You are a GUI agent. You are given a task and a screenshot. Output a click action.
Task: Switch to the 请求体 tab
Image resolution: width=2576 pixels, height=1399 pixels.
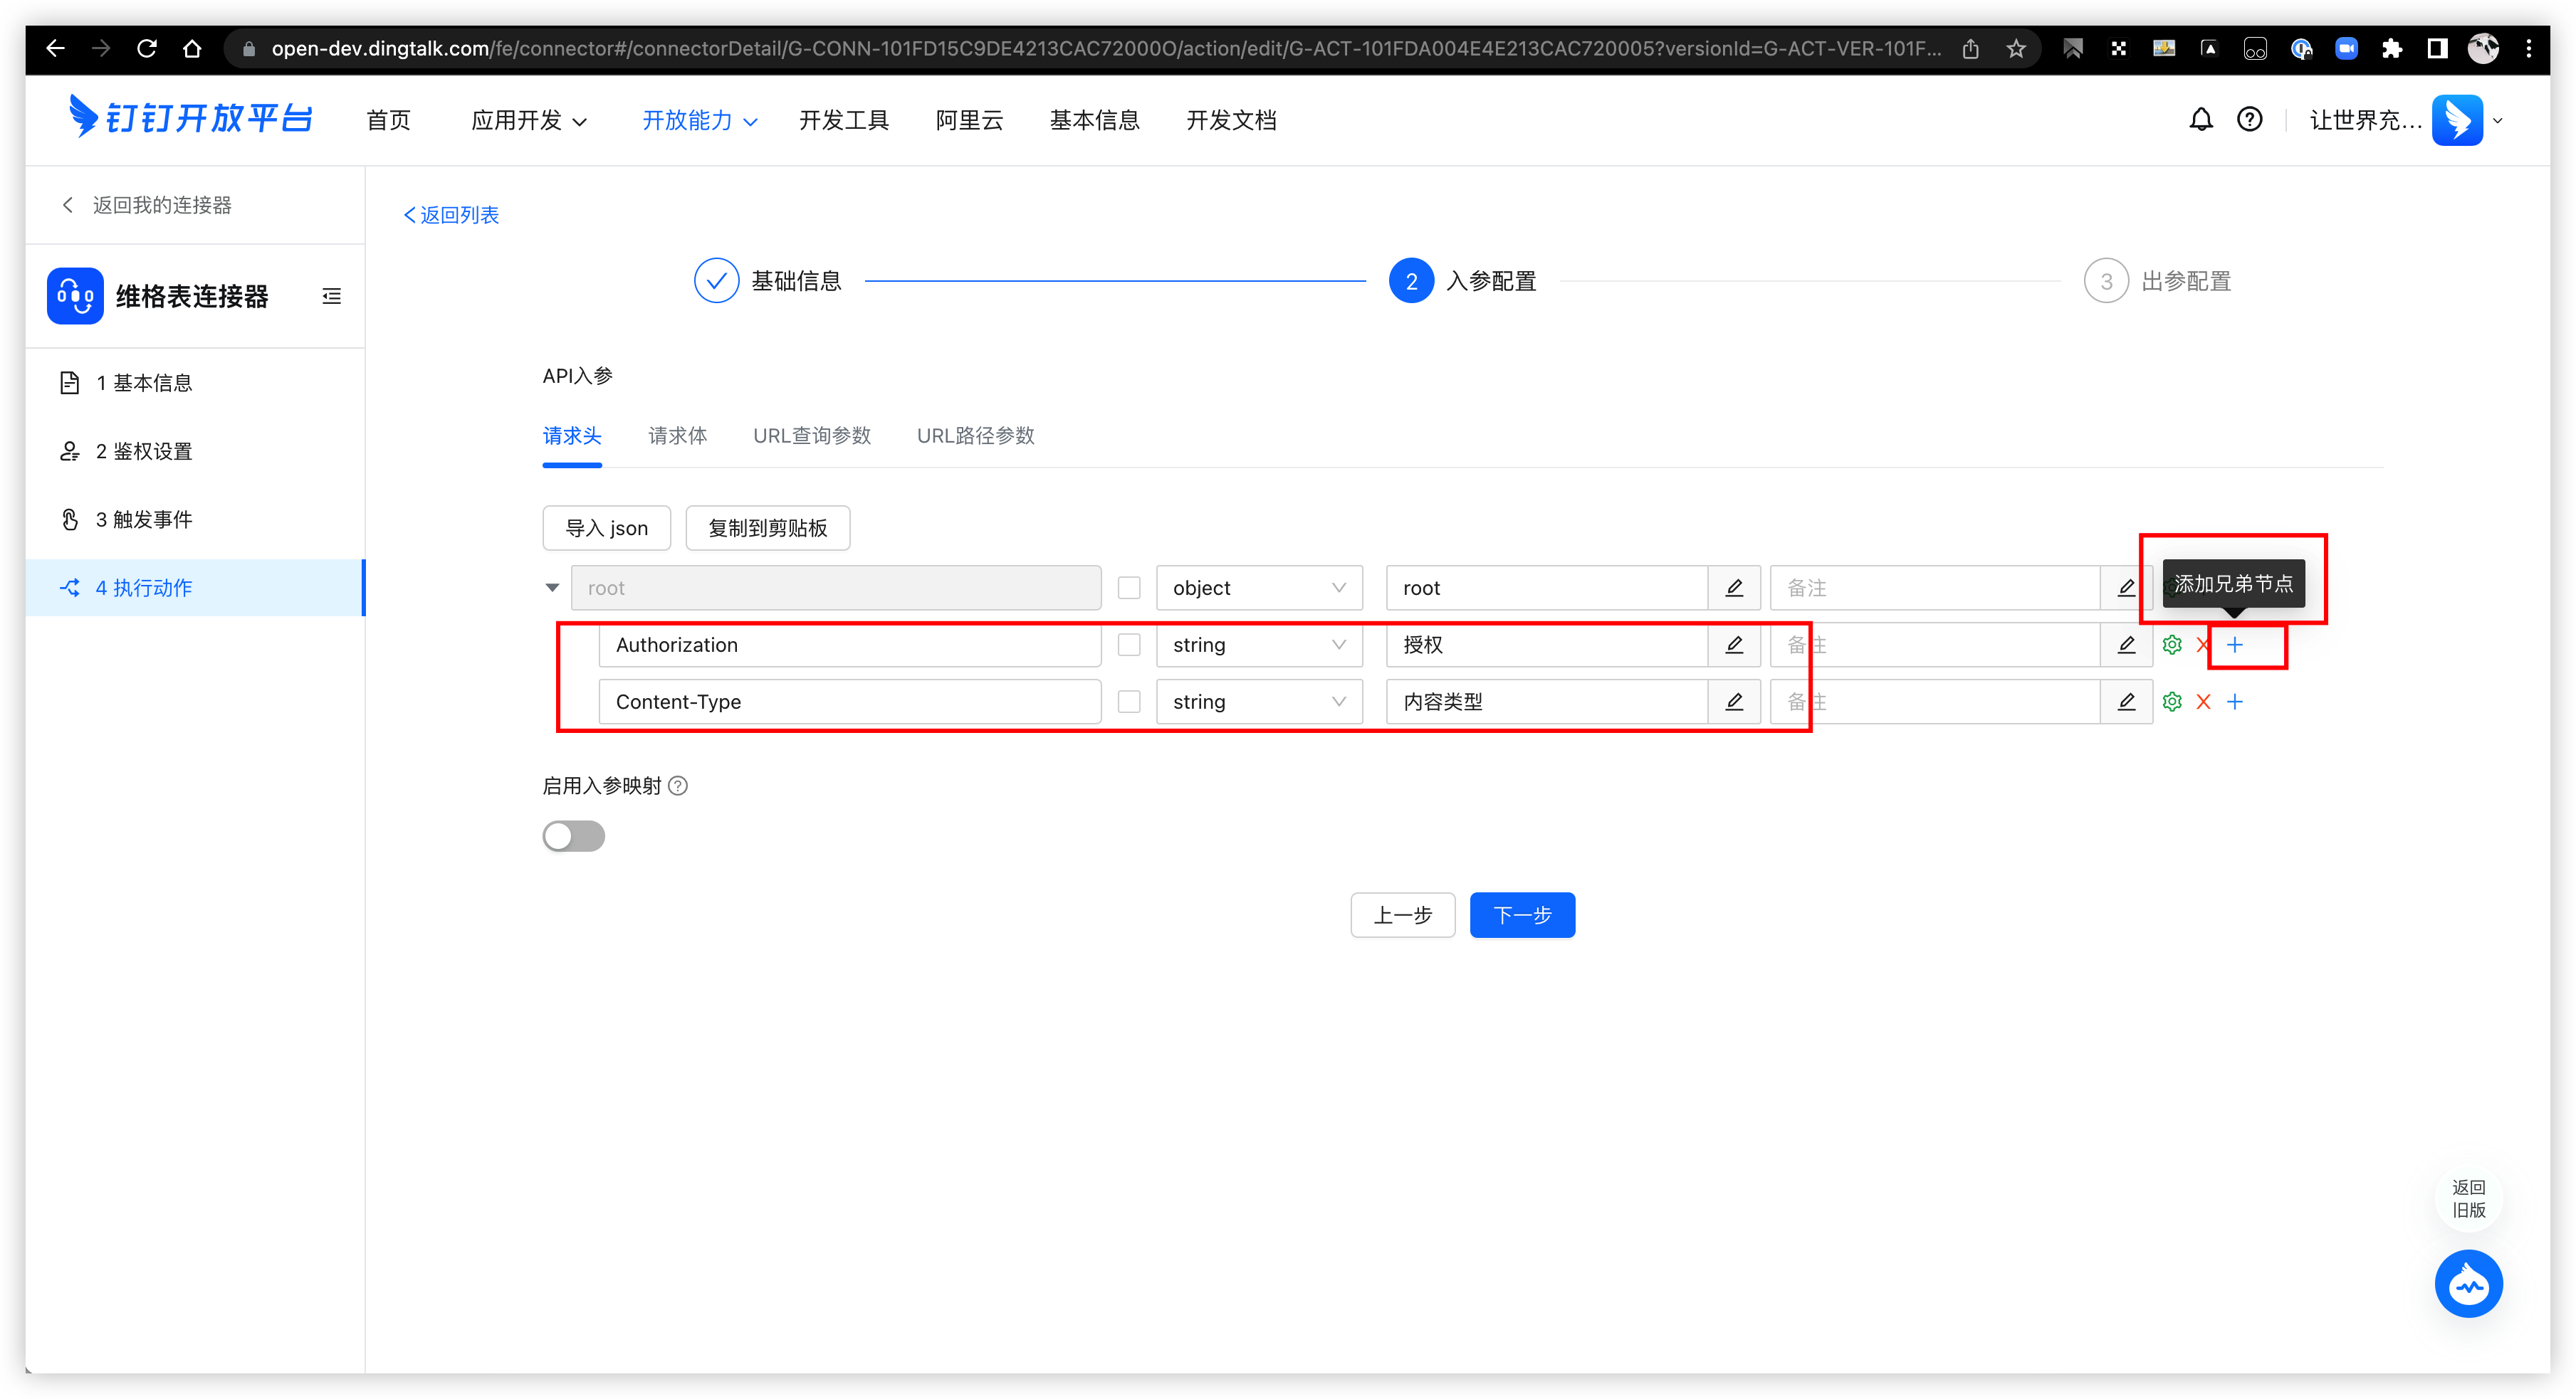click(x=676, y=434)
